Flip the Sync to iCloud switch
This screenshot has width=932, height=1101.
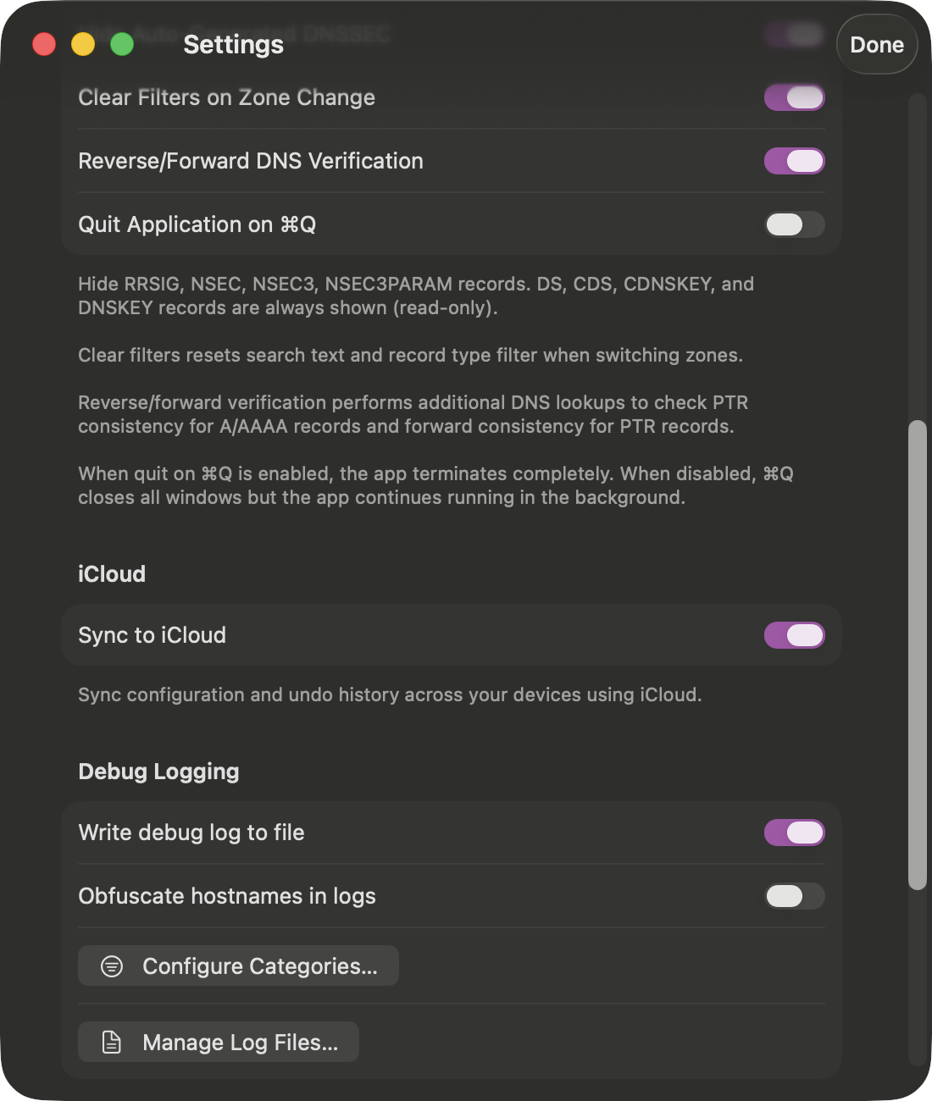[x=794, y=635]
